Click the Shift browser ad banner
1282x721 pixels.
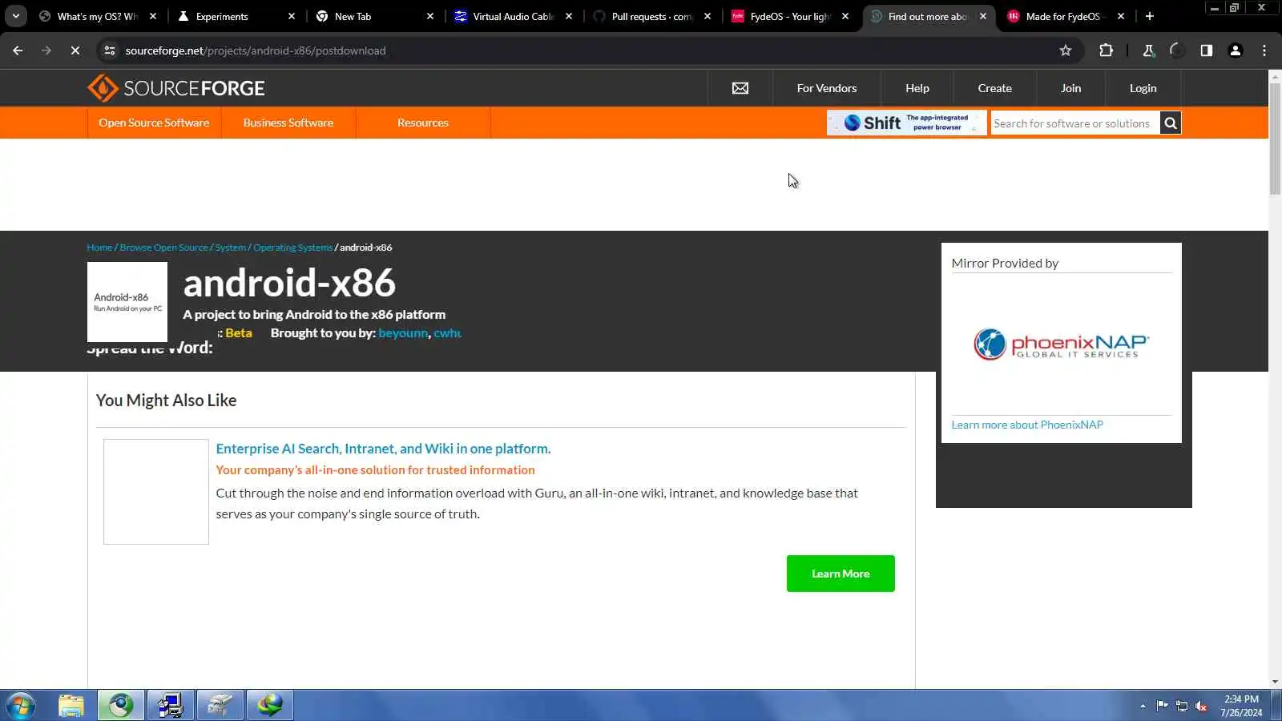pyautogui.click(x=906, y=123)
